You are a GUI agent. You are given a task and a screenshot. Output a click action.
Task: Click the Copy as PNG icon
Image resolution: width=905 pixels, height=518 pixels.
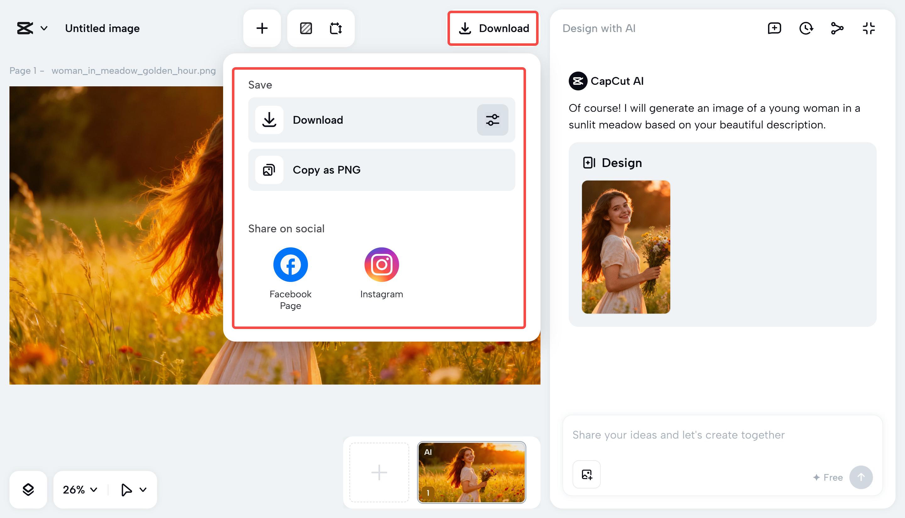click(269, 170)
